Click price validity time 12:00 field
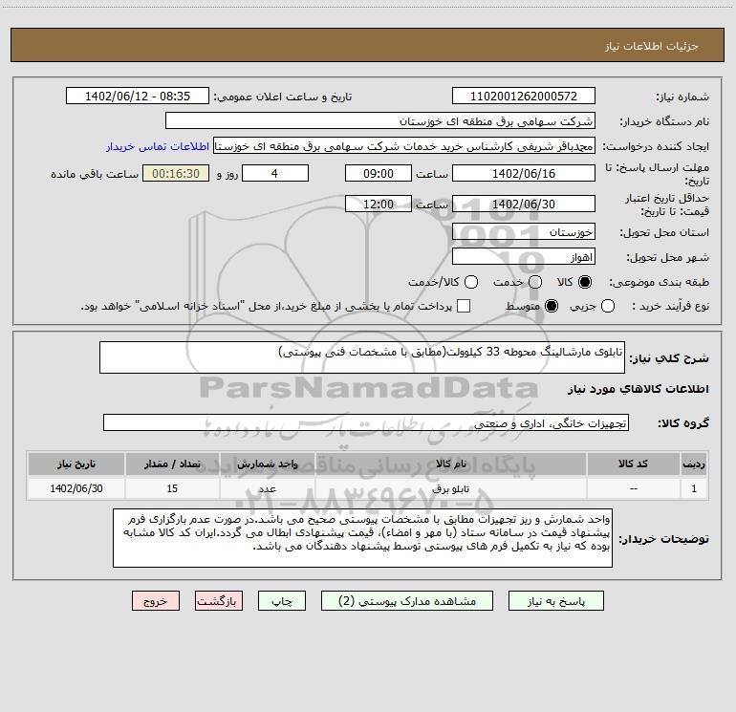The image size is (736, 712). pyautogui.click(x=379, y=204)
